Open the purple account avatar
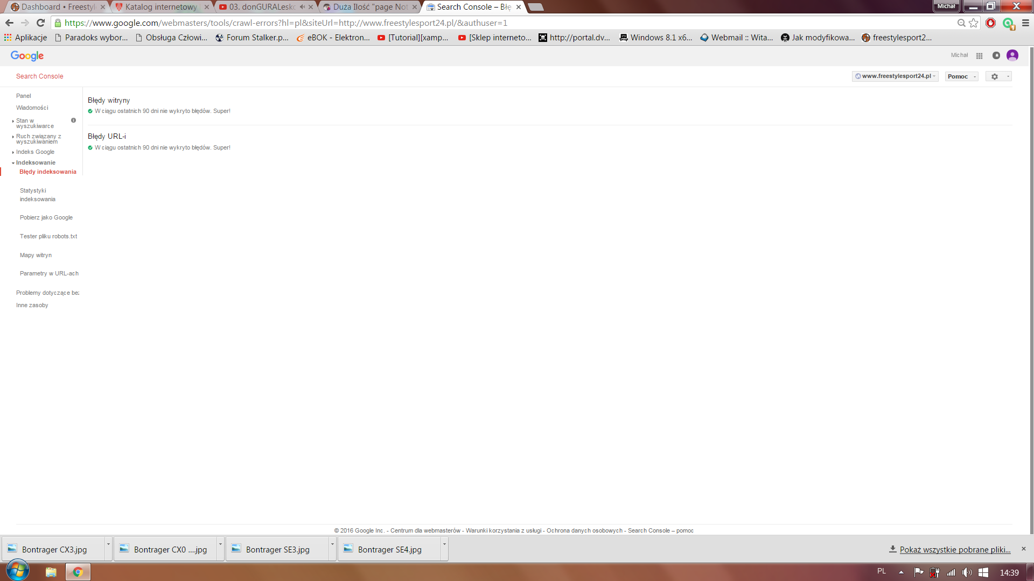 1012,55
